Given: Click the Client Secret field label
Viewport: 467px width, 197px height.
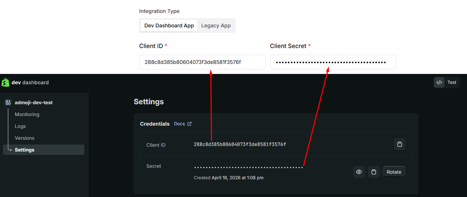Looking at the screenshot, I should click(x=290, y=46).
